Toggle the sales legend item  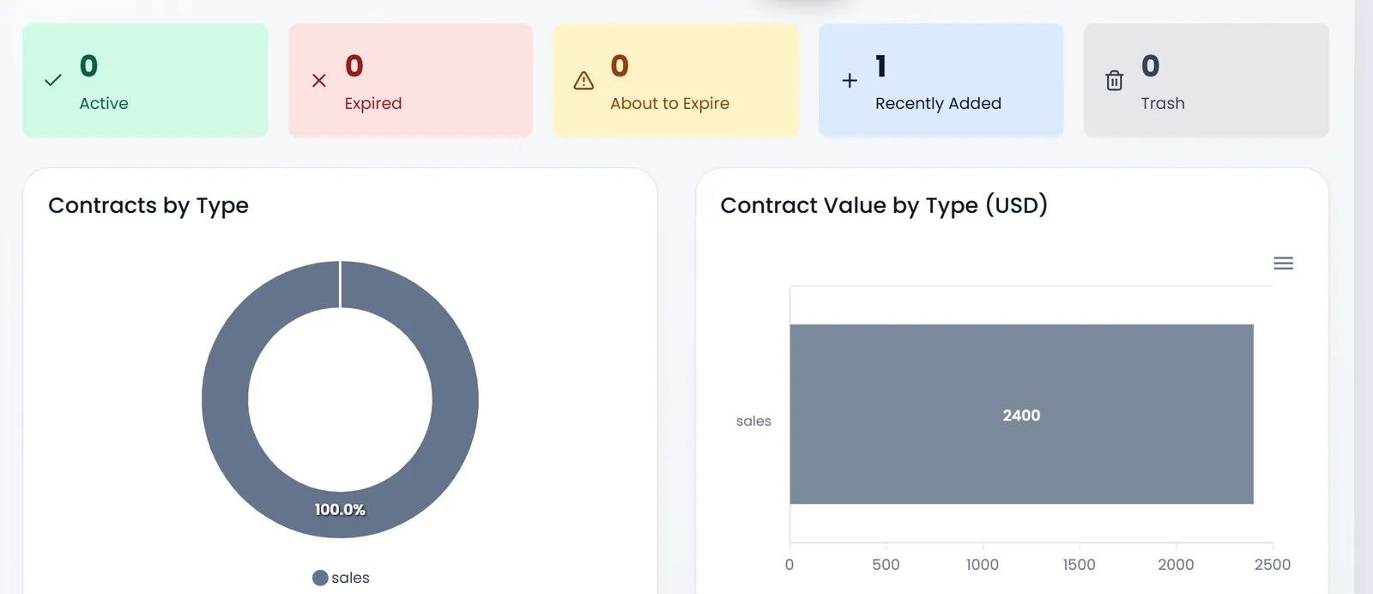(x=341, y=578)
